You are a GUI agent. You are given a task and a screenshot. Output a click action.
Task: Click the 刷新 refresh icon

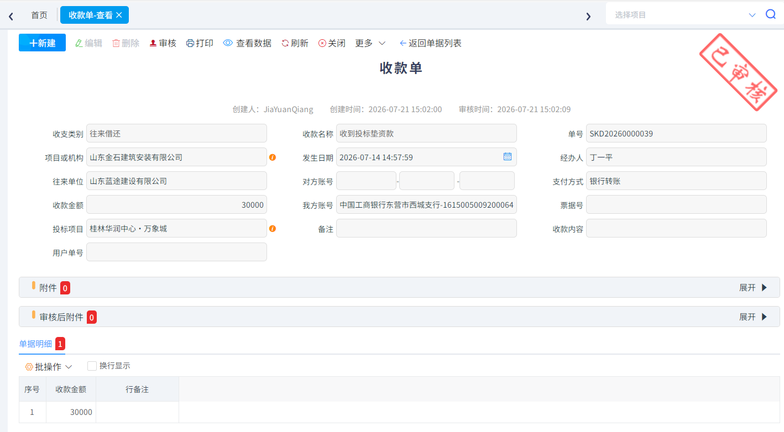pos(285,43)
